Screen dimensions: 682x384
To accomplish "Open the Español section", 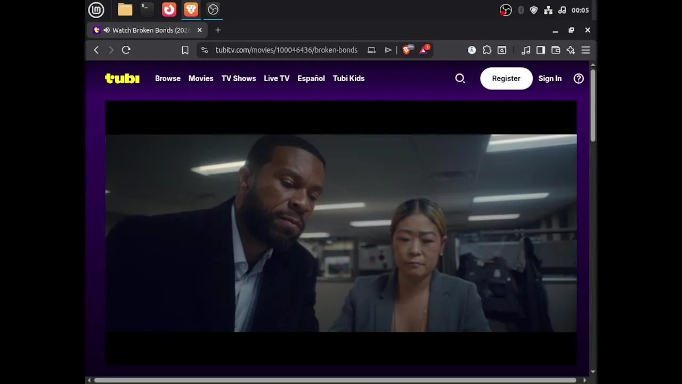I will coord(311,78).
